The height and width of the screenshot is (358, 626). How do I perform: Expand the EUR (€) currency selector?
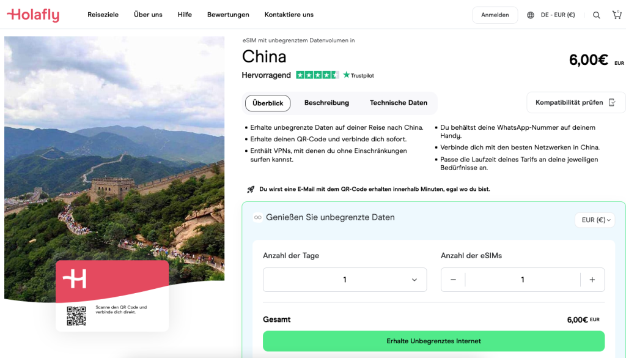[594, 220]
